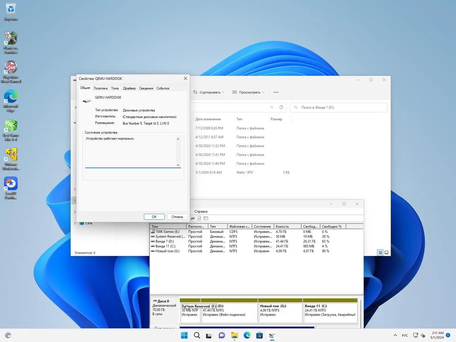The height and width of the screenshot is (342, 456).
Task: Sort volumes by Свободно % column header
Action: tap(333, 227)
